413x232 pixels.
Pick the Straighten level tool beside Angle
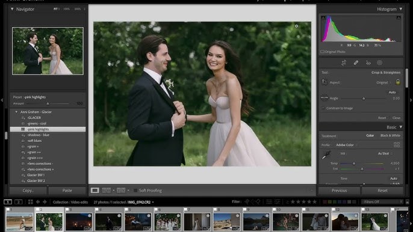(x=324, y=98)
